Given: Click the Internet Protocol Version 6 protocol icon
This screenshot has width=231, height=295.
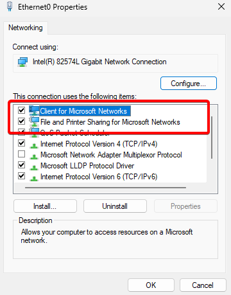Looking at the screenshot, I should coord(34,178).
